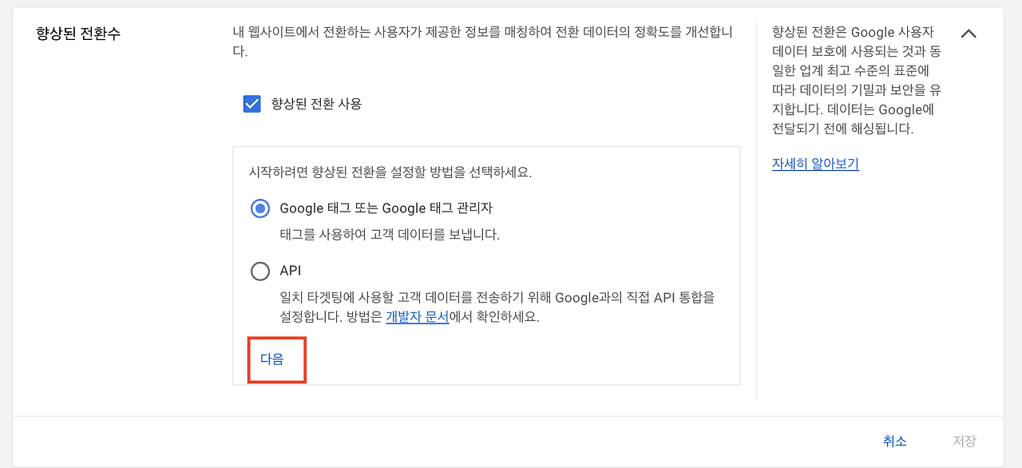Save the enhanced conversions configuration

pyautogui.click(x=965, y=440)
